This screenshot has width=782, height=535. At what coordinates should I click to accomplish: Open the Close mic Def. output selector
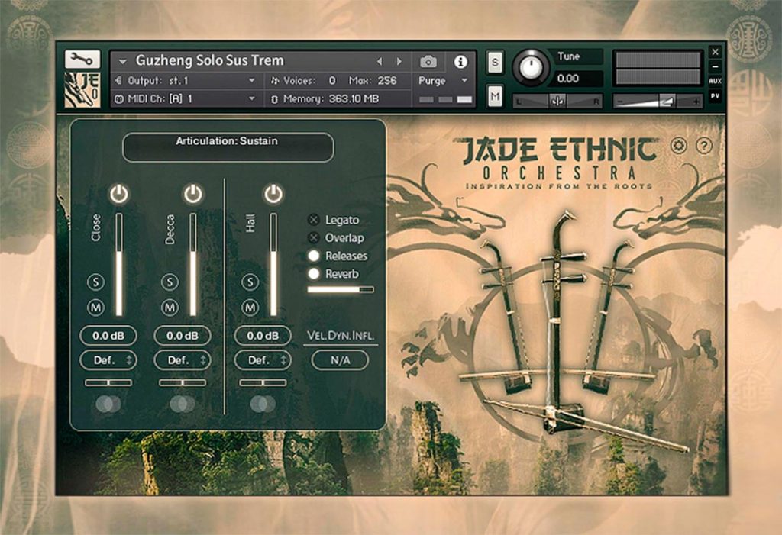(x=108, y=360)
